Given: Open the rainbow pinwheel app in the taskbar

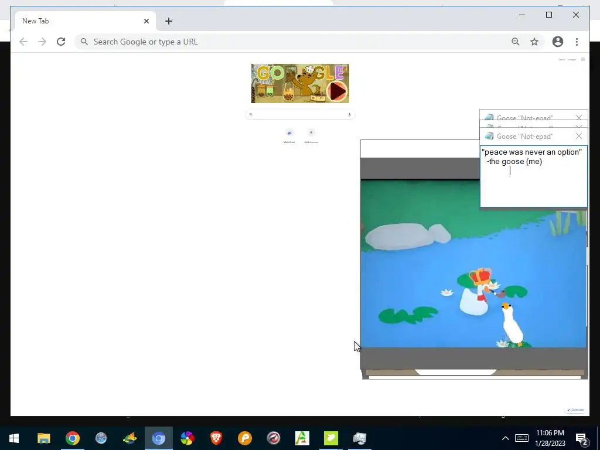Looking at the screenshot, I should (x=187, y=438).
